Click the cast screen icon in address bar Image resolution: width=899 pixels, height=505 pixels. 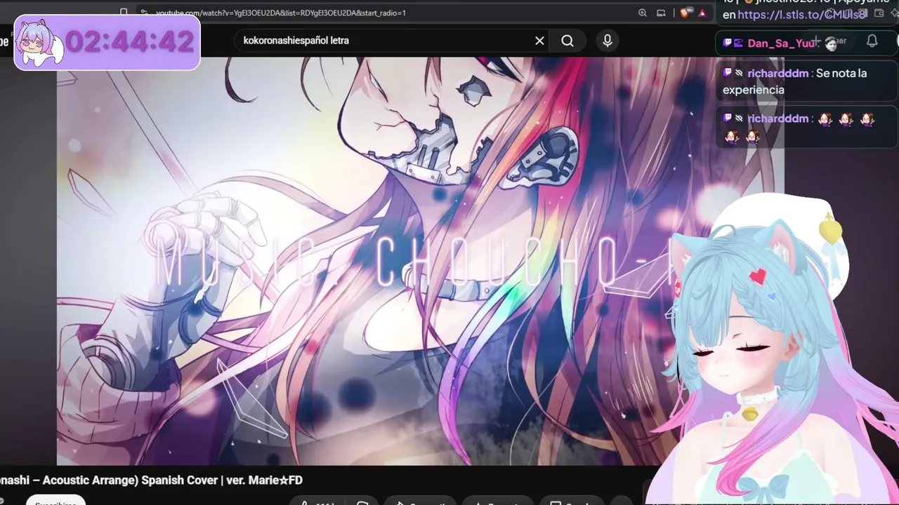(661, 13)
